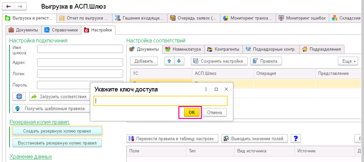Image resolution: width=364 pixels, height=162 pixels.
Task: Click Создать резервную копию правил
Action: pos(57,131)
